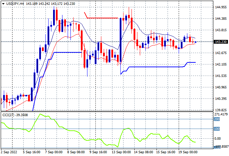Click the green CCI line peak
The image size is (229, 156).
[x=41, y=114]
